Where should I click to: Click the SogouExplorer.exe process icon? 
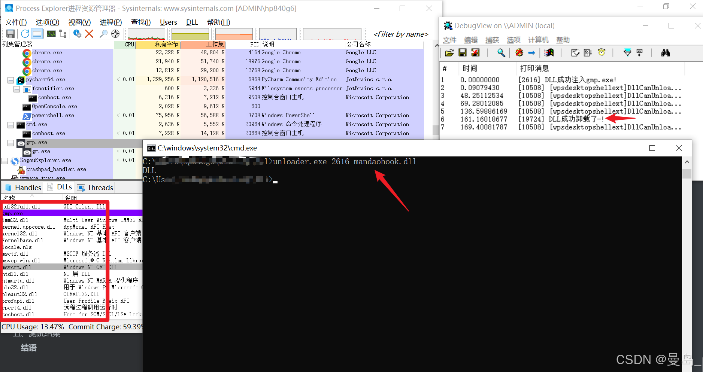click(15, 161)
